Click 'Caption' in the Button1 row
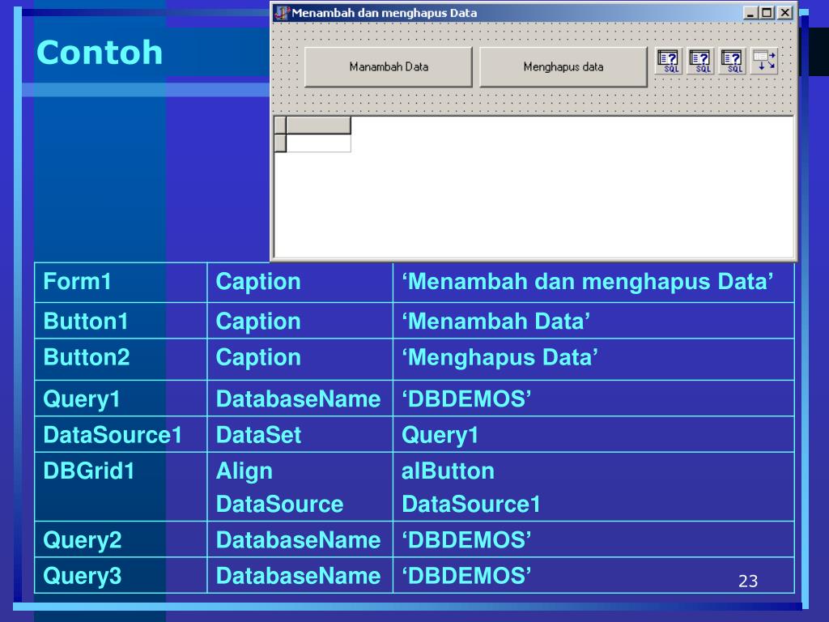 [258, 322]
